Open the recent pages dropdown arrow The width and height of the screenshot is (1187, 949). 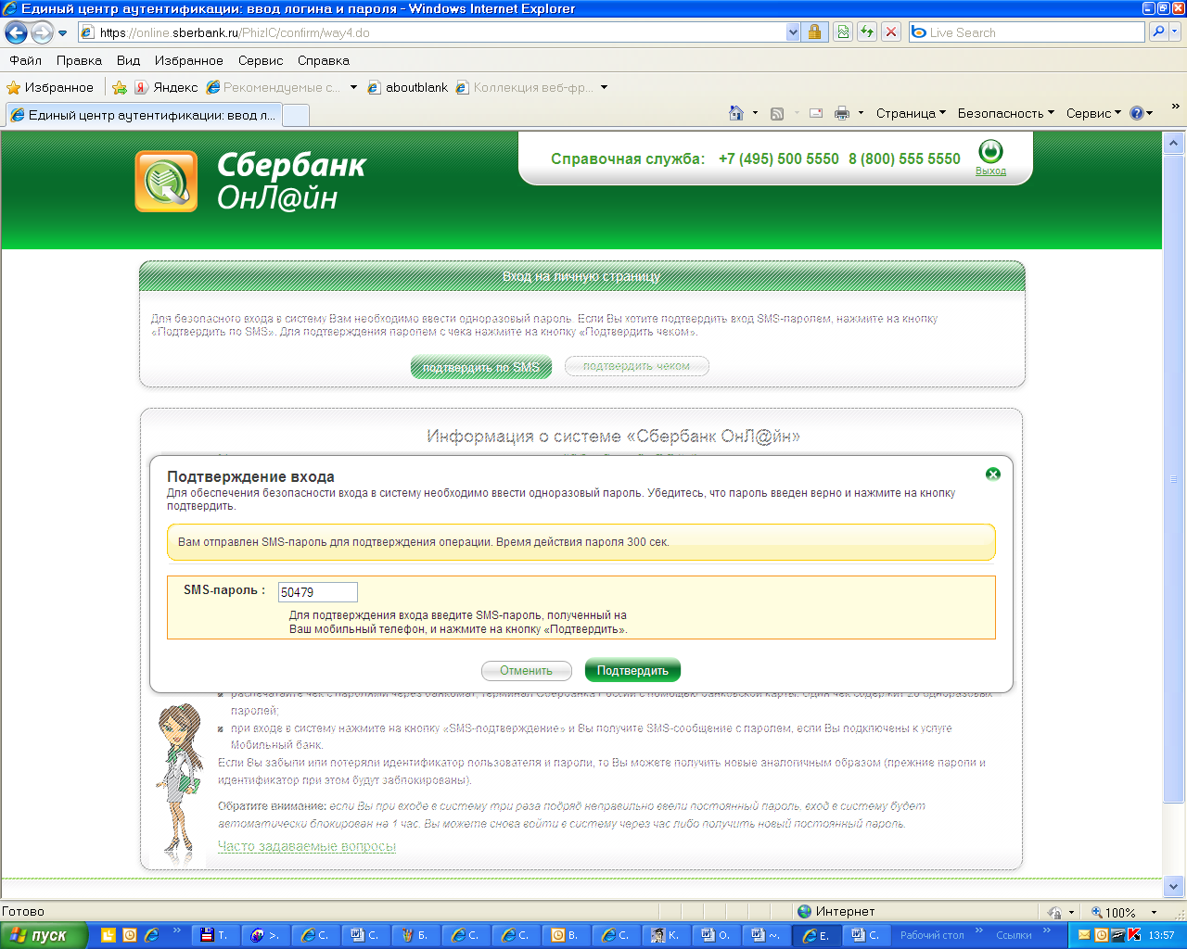coord(63,33)
